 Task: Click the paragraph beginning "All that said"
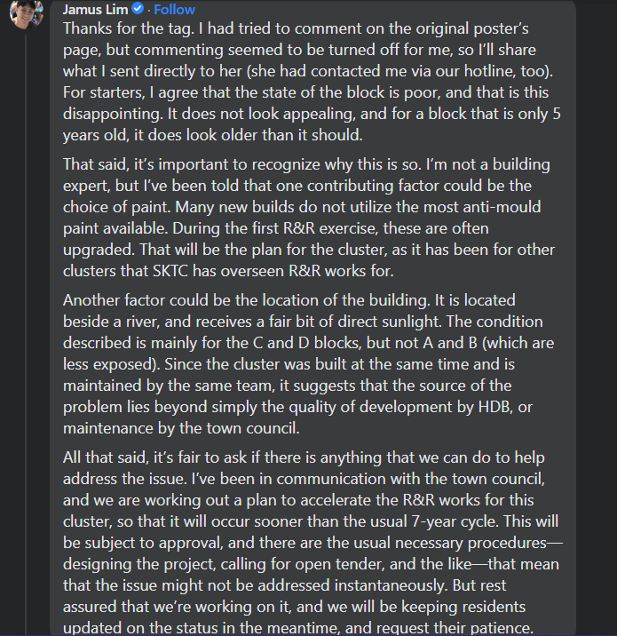tap(312, 542)
